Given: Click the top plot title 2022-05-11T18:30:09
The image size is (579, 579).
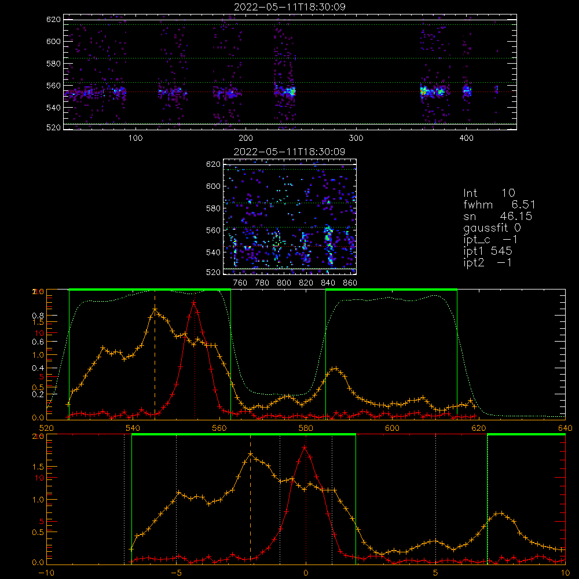Looking at the screenshot, I should coord(290,7).
